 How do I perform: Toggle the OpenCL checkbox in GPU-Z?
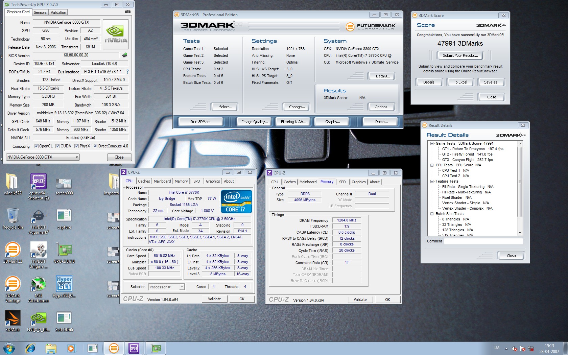click(36, 146)
